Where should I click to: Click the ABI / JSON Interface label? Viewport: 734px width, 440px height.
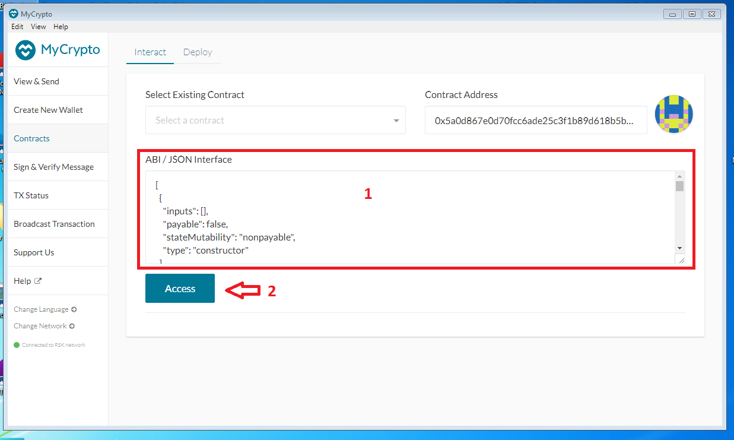189,160
